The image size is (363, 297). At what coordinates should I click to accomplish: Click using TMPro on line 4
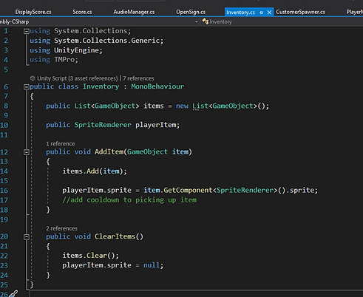pyautogui.click(x=54, y=60)
